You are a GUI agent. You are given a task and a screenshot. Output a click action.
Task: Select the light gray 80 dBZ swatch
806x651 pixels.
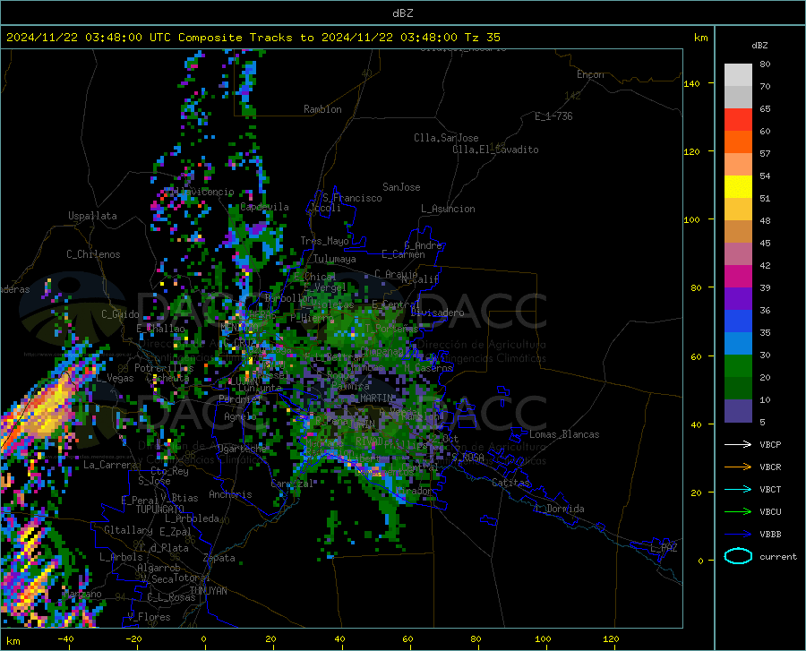click(738, 74)
